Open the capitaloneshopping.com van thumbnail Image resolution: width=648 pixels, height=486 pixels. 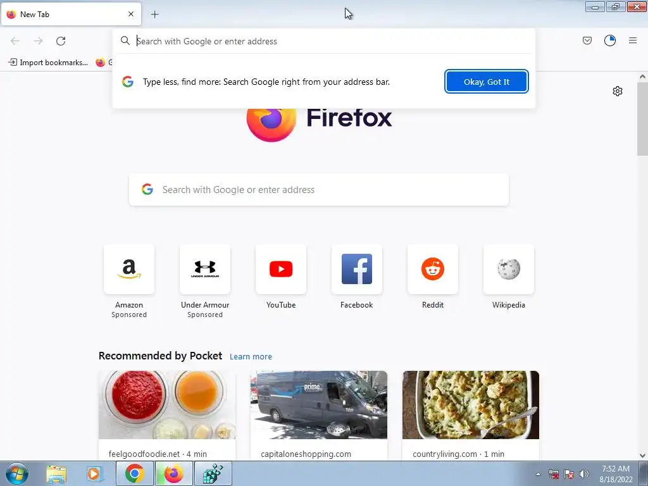pyautogui.click(x=319, y=405)
